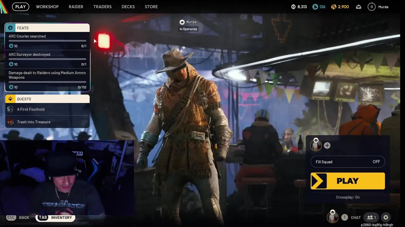Add a squad member with the plus icon
This screenshot has height=227, width=405.
(327, 145)
